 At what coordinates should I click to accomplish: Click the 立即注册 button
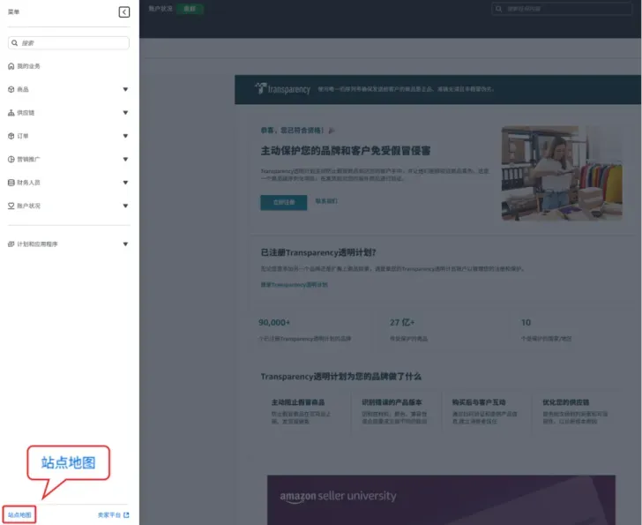pyautogui.click(x=284, y=202)
